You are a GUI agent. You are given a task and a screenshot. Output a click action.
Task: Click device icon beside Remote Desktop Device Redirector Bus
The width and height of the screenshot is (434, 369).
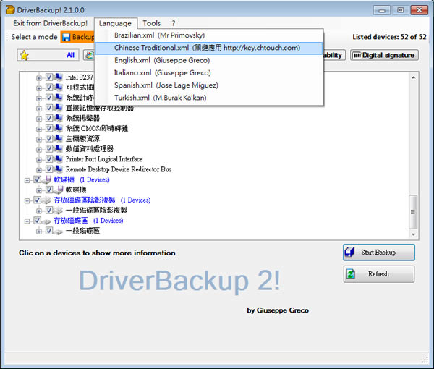click(59, 169)
